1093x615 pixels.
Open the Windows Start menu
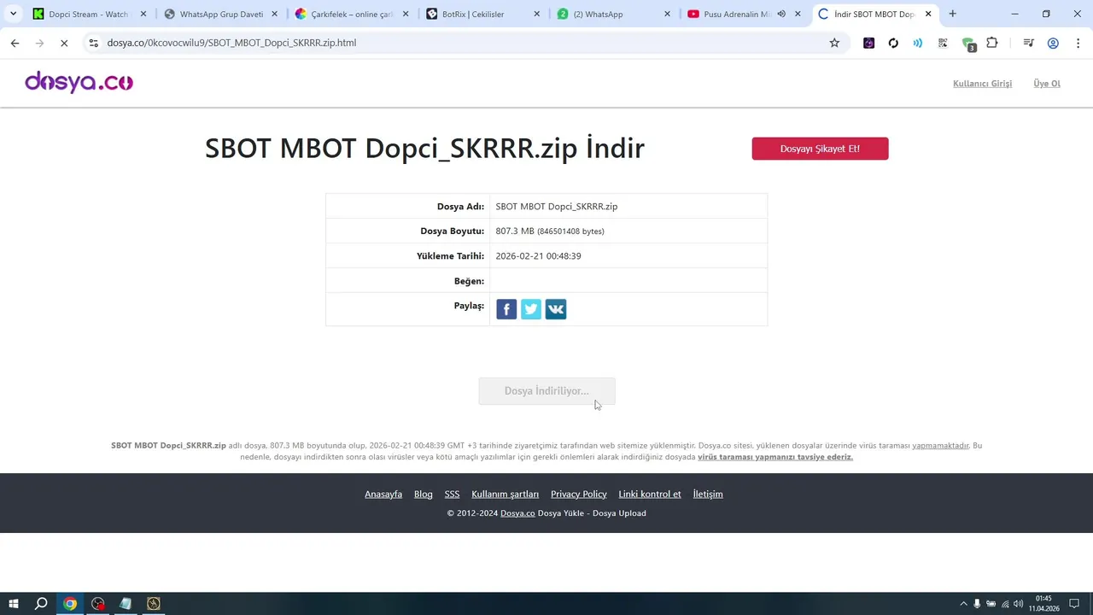(x=14, y=604)
